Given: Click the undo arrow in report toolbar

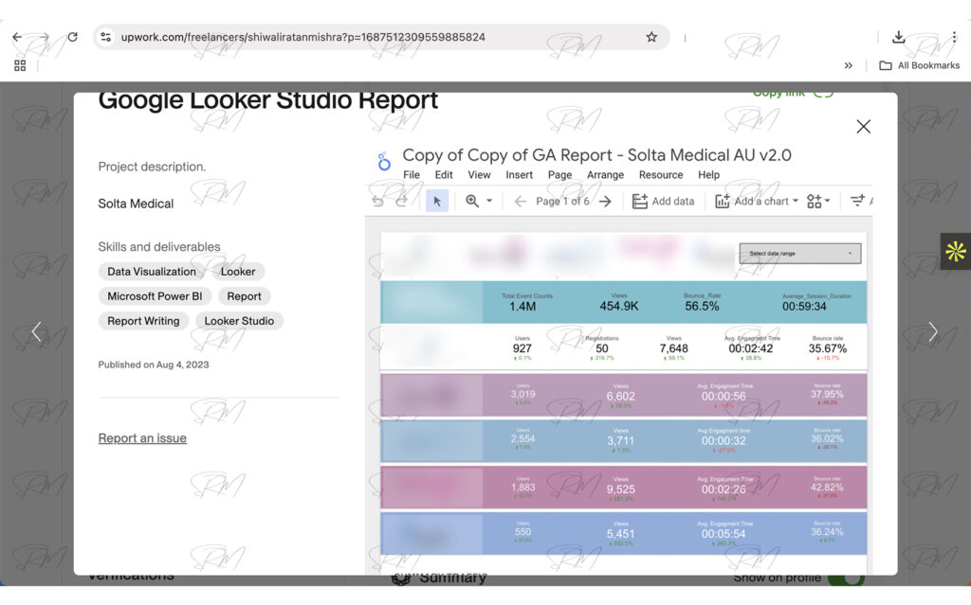Looking at the screenshot, I should point(377,201).
